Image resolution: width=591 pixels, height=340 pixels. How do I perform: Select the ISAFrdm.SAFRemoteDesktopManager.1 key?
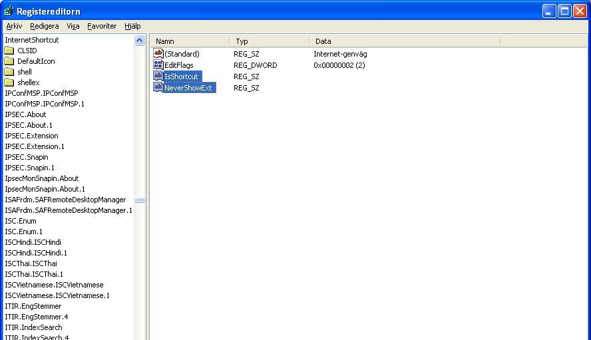pyautogui.click(x=69, y=210)
